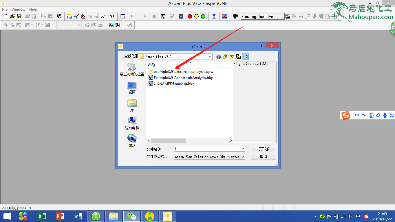Toggle the preview pane icon in dialog
Screen dimensions: 395x222
click(x=245, y=57)
